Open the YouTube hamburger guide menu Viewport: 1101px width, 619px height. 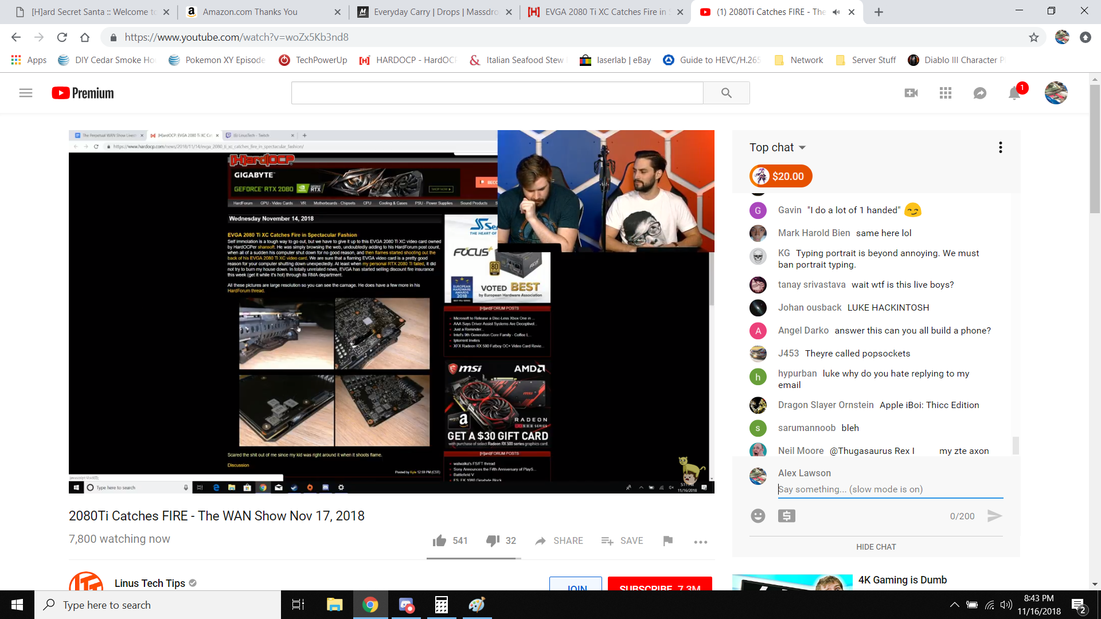coord(26,93)
